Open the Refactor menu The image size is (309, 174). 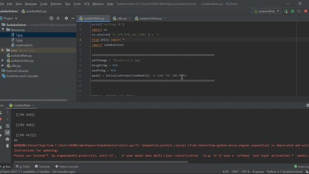[56, 4]
